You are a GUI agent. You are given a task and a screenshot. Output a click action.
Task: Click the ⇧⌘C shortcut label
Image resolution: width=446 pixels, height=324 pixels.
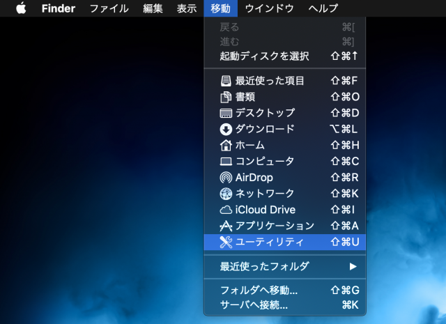(345, 162)
